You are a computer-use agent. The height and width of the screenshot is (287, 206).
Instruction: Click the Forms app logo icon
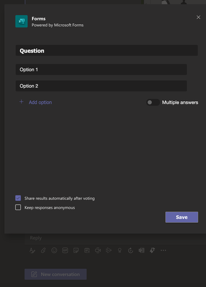[x=22, y=21]
